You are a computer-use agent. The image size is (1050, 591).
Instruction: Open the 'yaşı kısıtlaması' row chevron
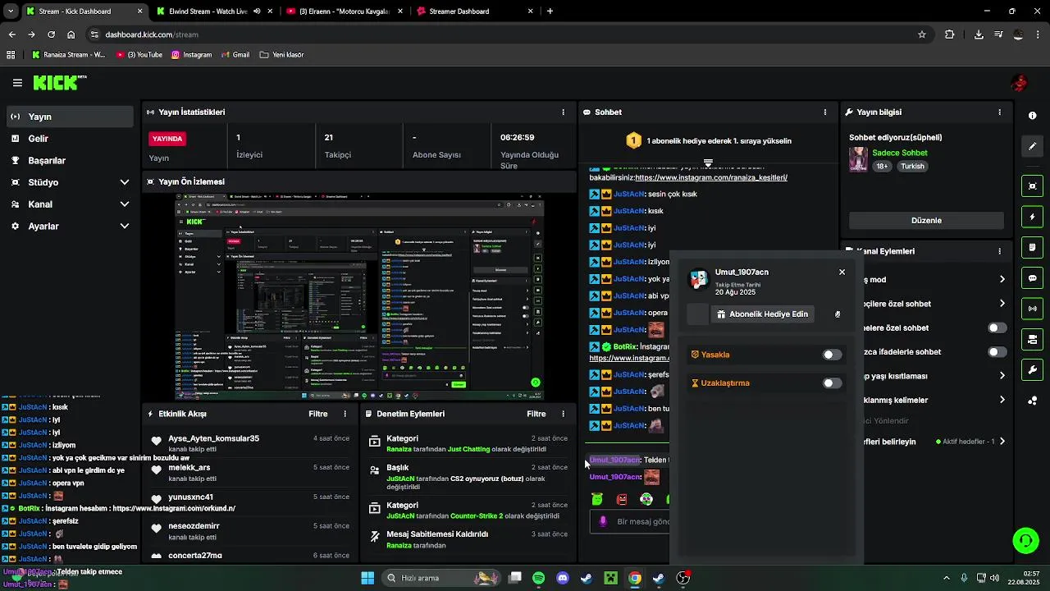tap(1002, 376)
